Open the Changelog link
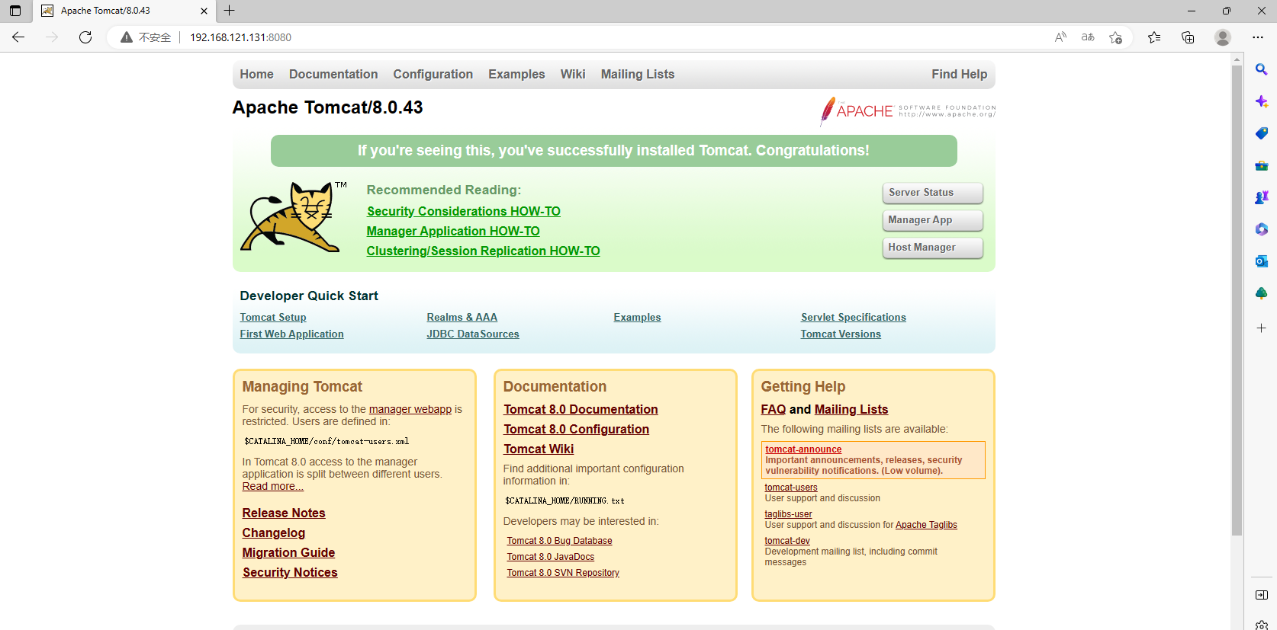 click(274, 533)
